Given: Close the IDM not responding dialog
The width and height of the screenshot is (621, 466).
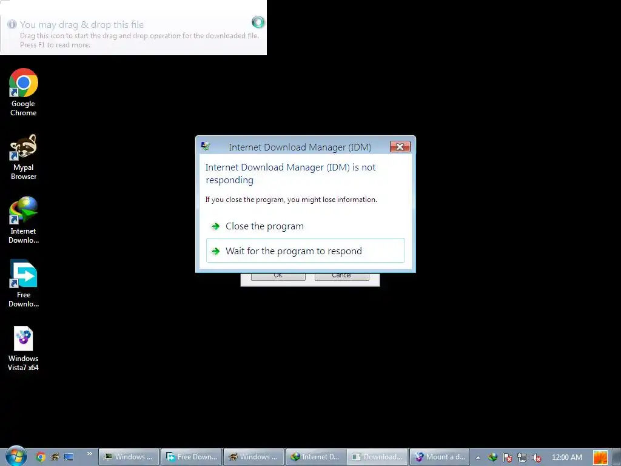Looking at the screenshot, I should 400,147.
